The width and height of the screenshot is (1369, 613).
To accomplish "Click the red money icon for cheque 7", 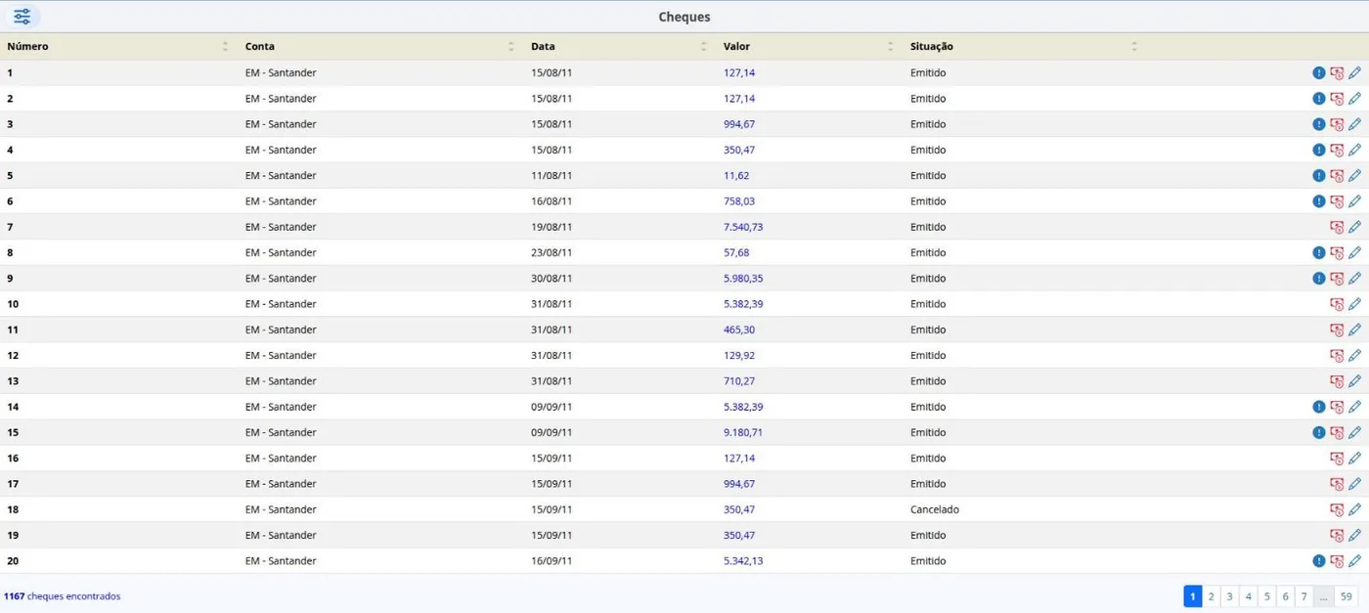I will tap(1337, 227).
